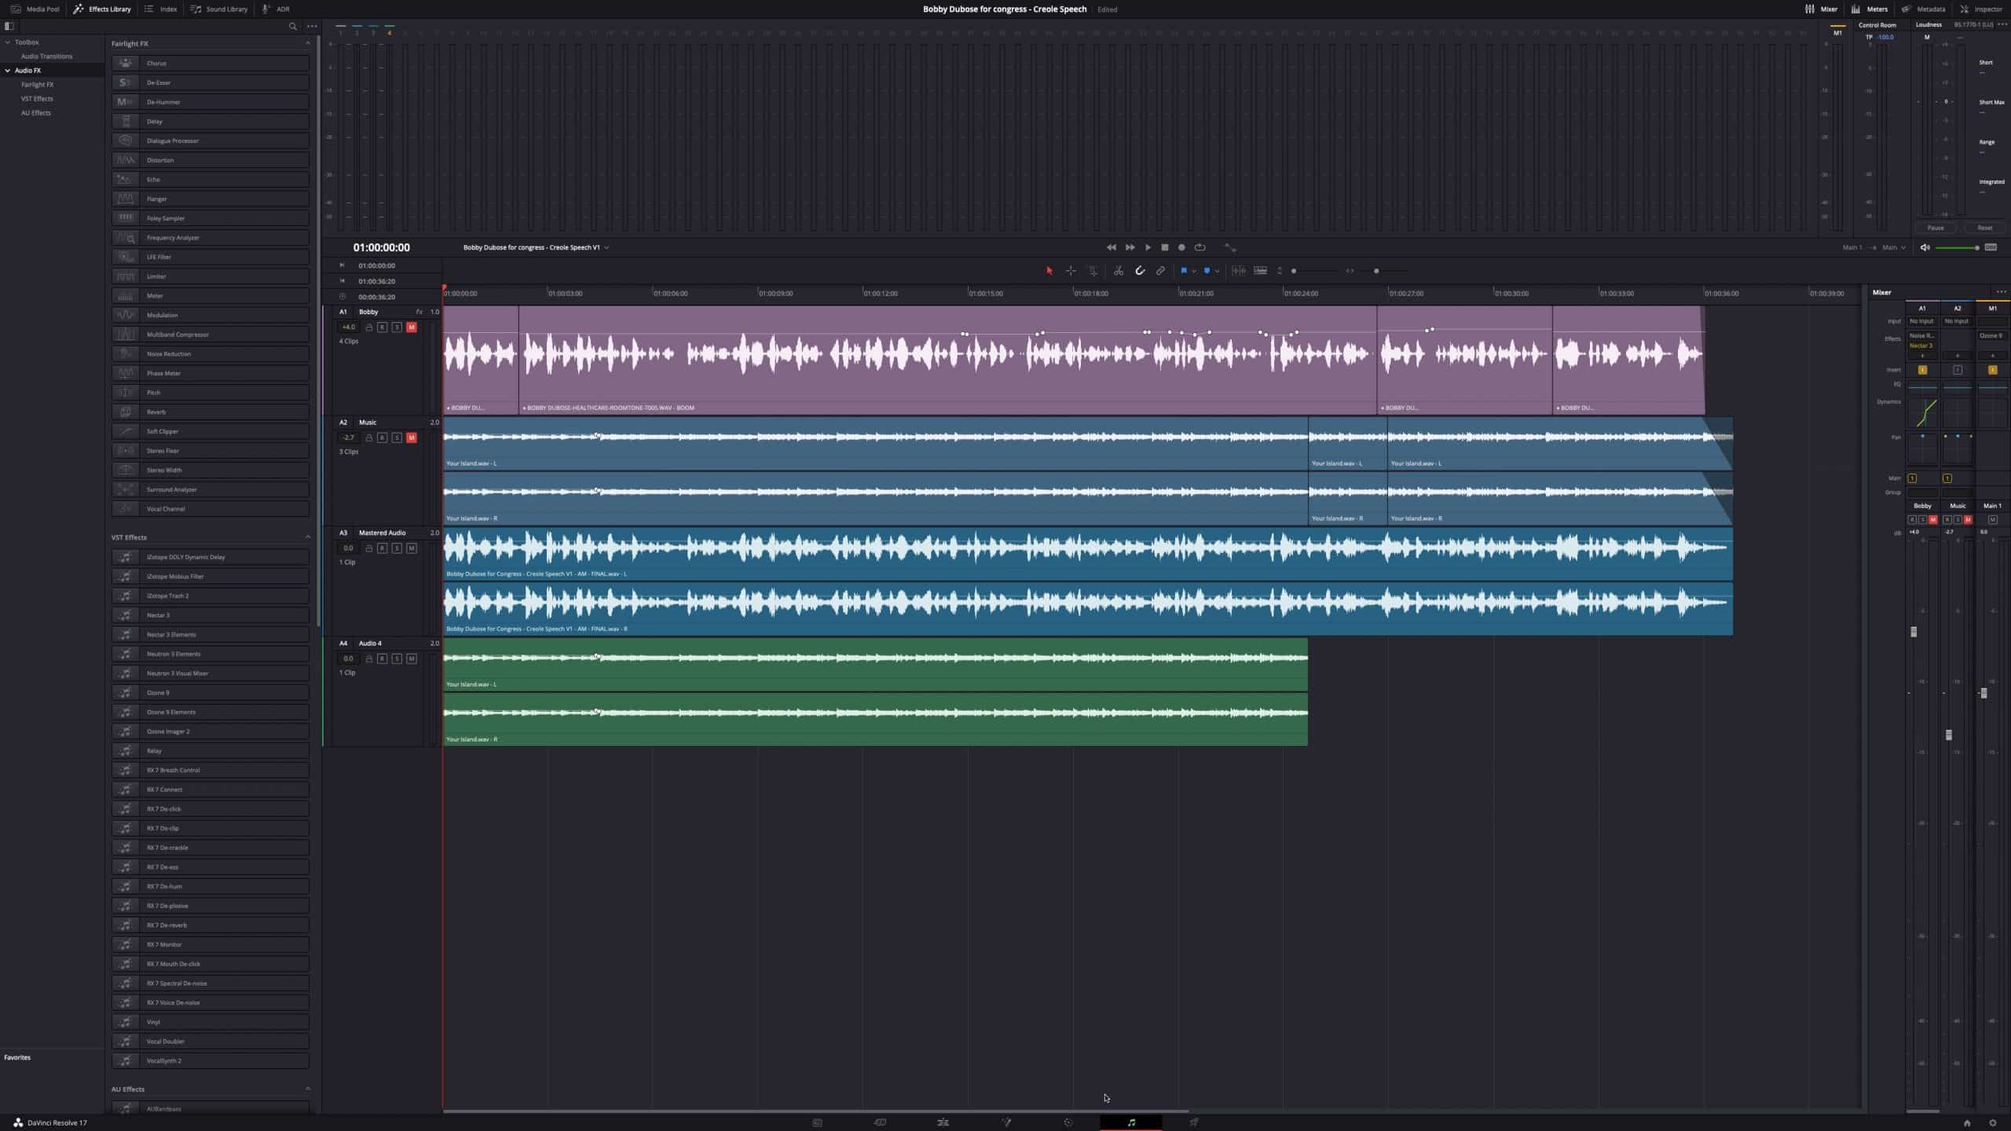Click the search magnifier in Effects Library

pyautogui.click(x=293, y=26)
